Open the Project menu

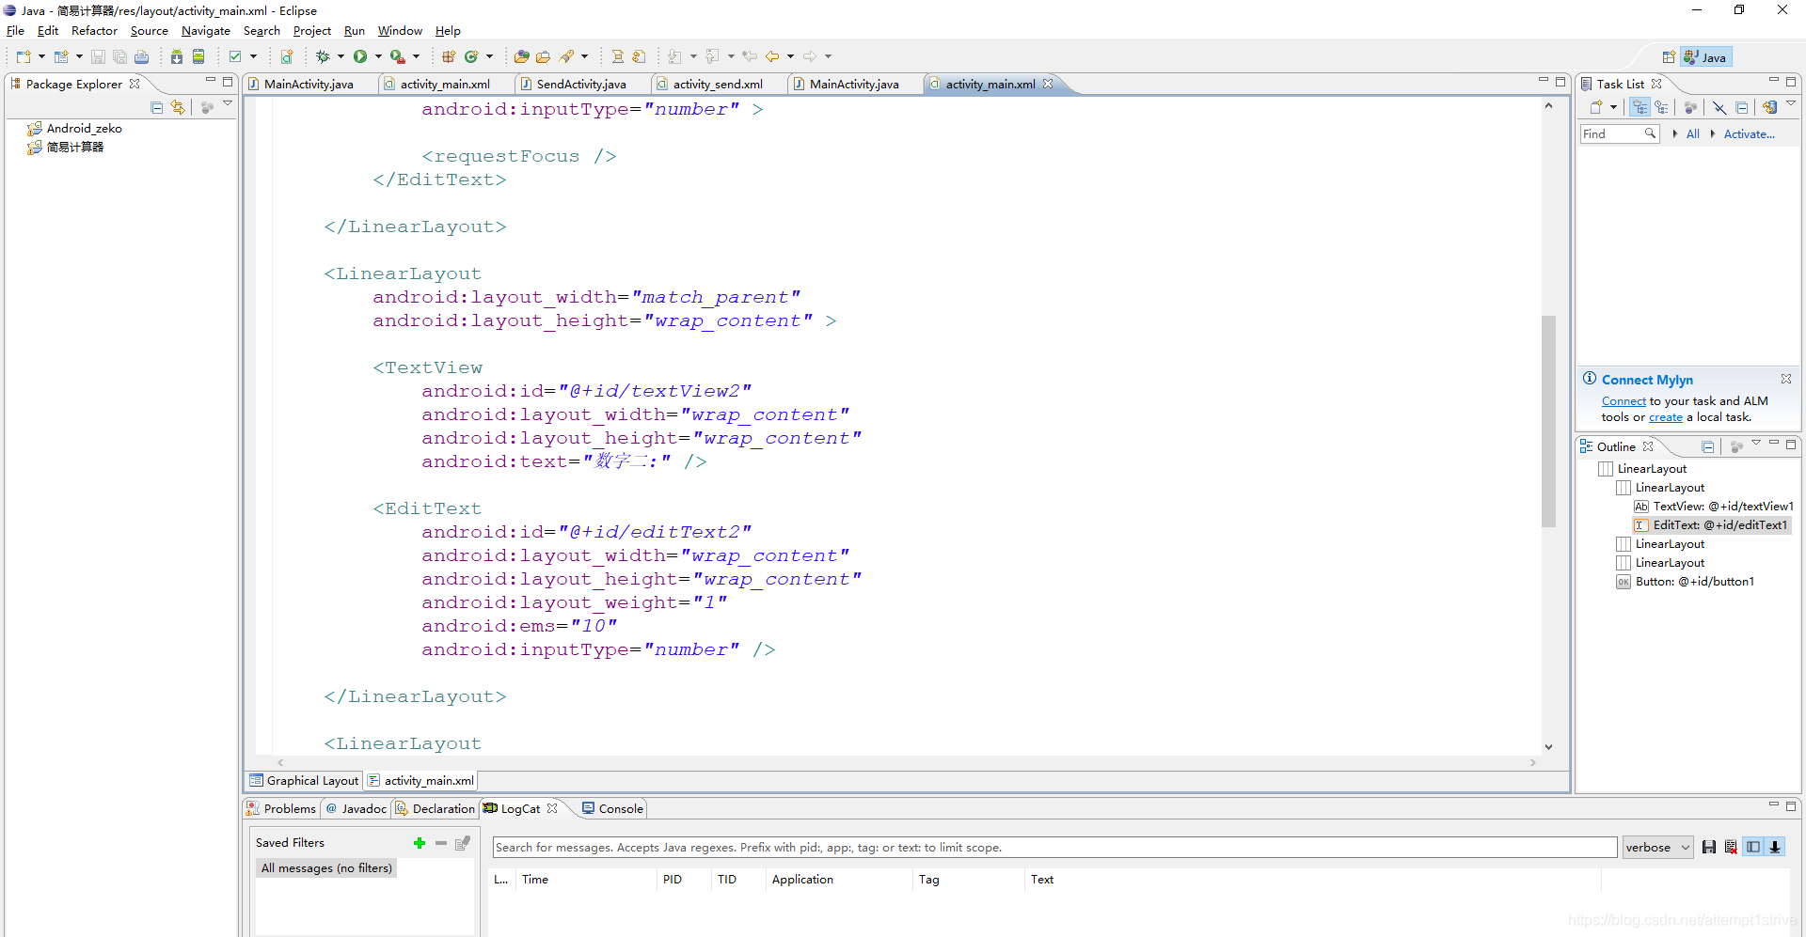[x=311, y=31]
